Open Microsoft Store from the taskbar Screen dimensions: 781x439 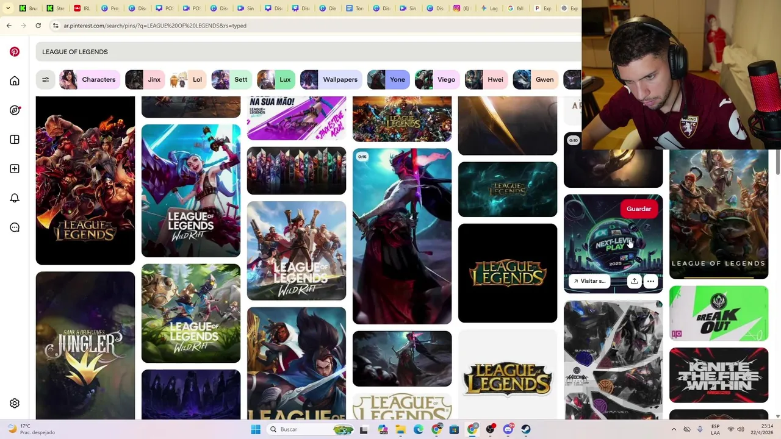click(x=454, y=429)
